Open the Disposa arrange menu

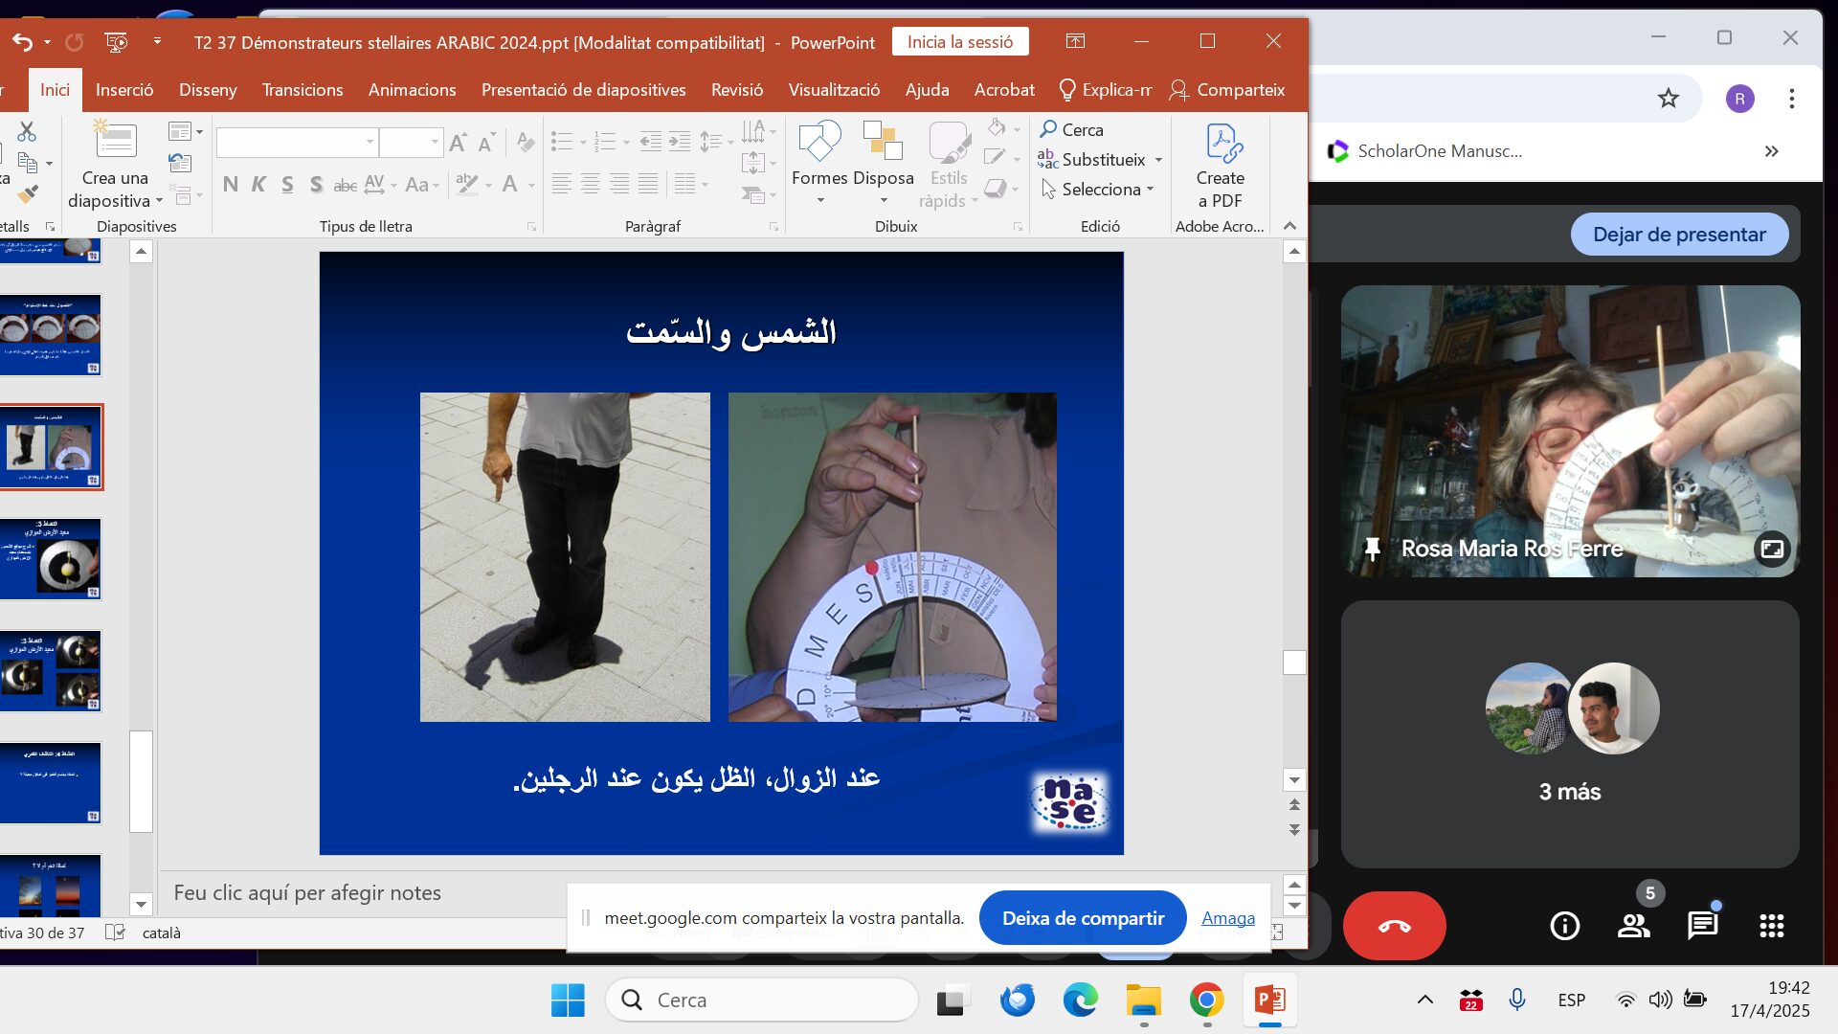883,163
